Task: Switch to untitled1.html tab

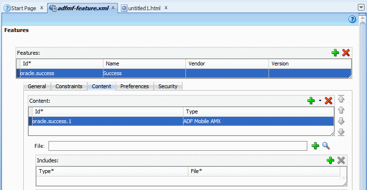Action: click(x=144, y=8)
